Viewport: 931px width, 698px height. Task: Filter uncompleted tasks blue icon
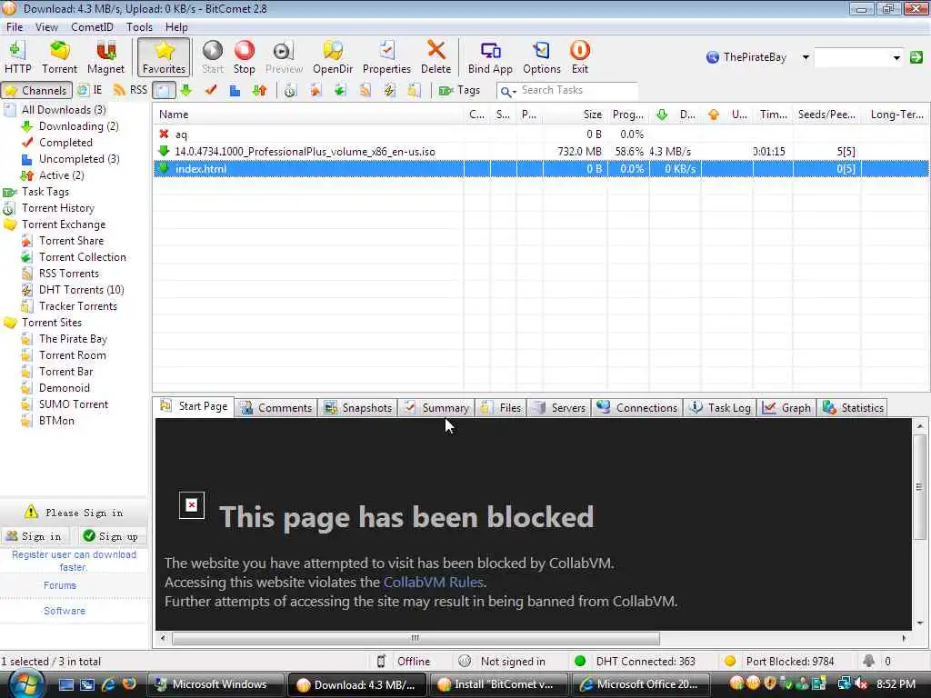[235, 90]
